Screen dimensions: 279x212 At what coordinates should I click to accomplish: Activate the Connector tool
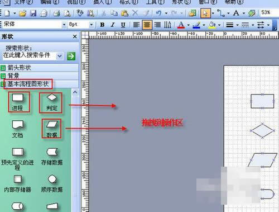click(221, 13)
